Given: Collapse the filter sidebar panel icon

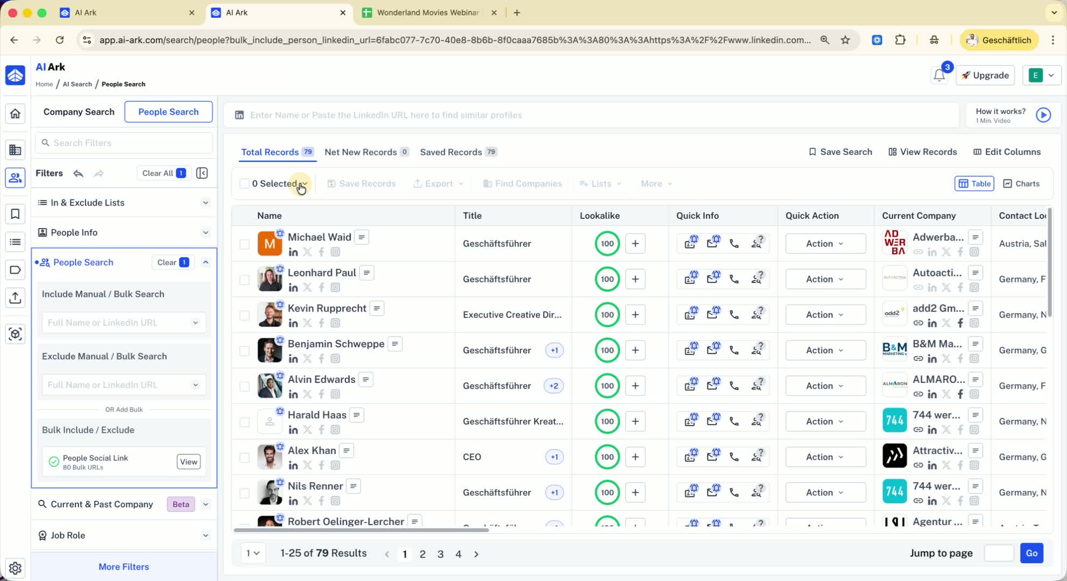Looking at the screenshot, I should click(202, 173).
